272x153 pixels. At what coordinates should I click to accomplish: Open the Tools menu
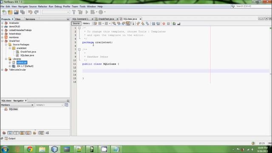(x=82, y=6)
